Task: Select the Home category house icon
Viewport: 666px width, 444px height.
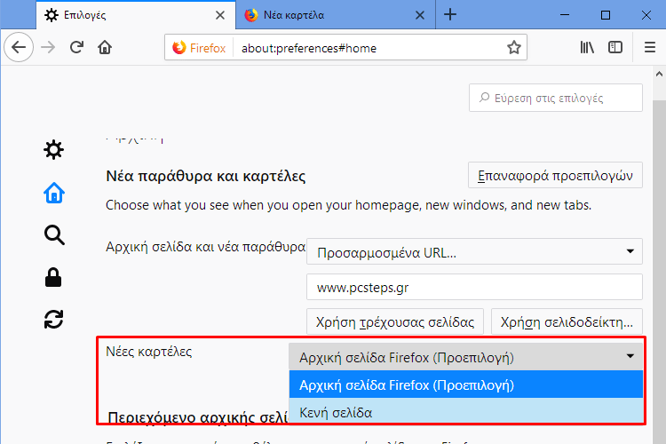Action: (x=54, y=193)
